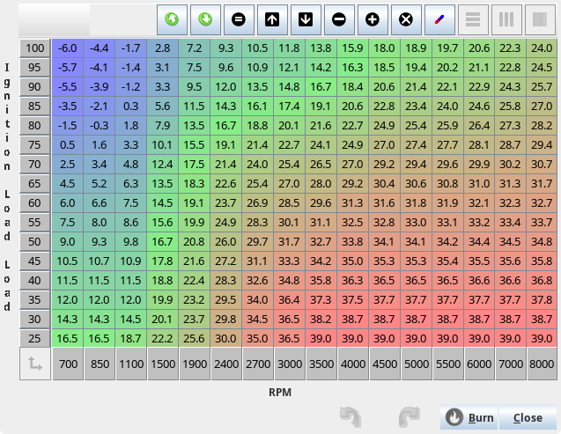Select the 16.5 cell at 700 RPM
This screenshot has width=561, height=434.
click(x=68, y=338)
